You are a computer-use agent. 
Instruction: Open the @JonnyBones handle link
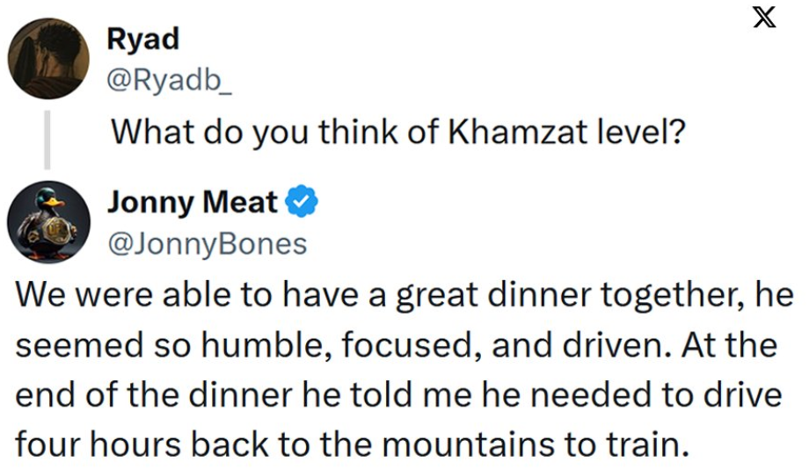(x=207, y=243)
